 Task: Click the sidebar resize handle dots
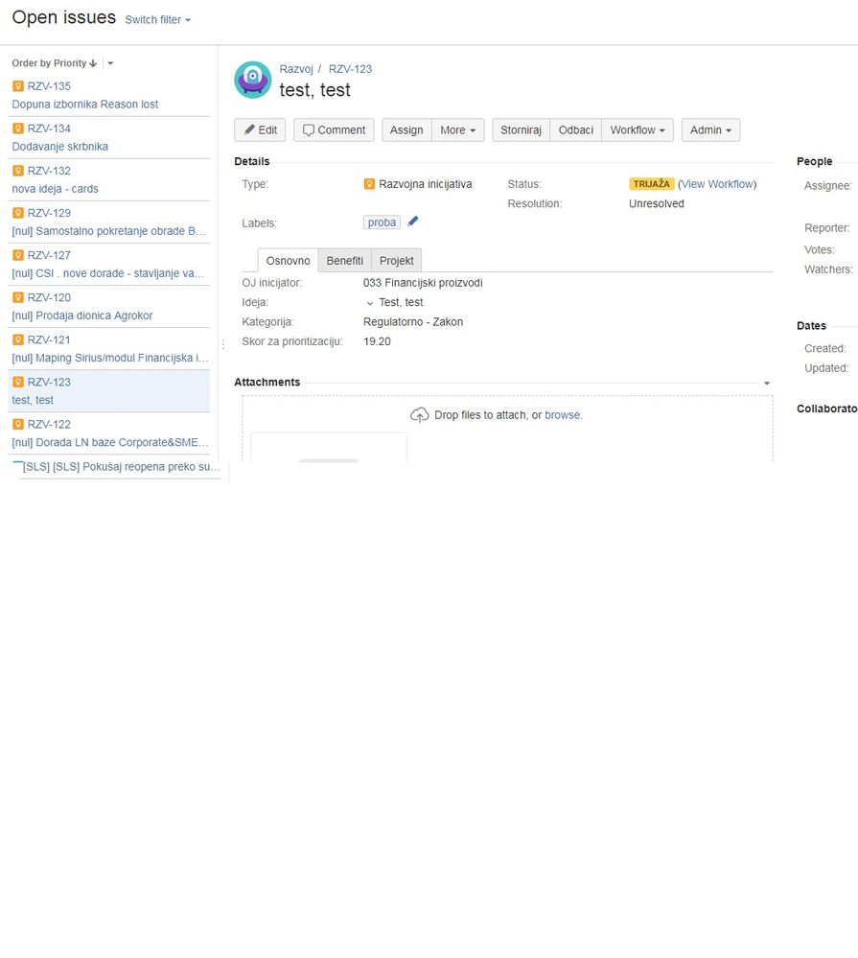(223, 344)
